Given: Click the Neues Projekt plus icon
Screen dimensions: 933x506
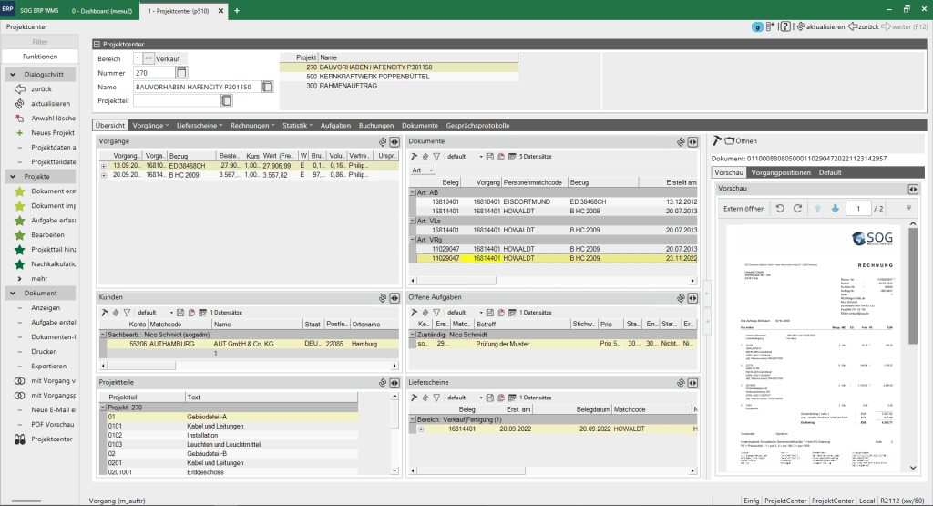Looking at the screenshot, I should point(20,133).
